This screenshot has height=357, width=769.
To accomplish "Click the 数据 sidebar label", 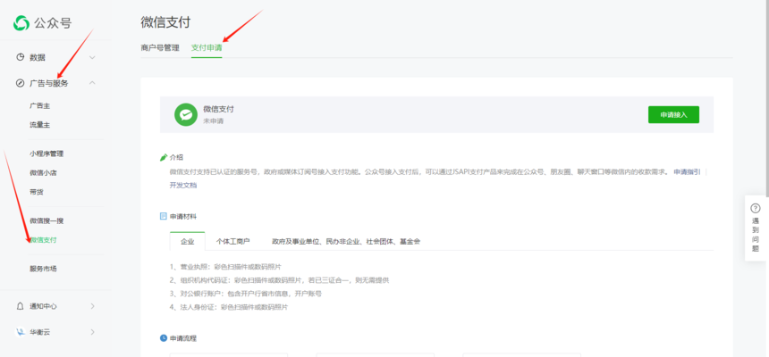I will point(38,57).
